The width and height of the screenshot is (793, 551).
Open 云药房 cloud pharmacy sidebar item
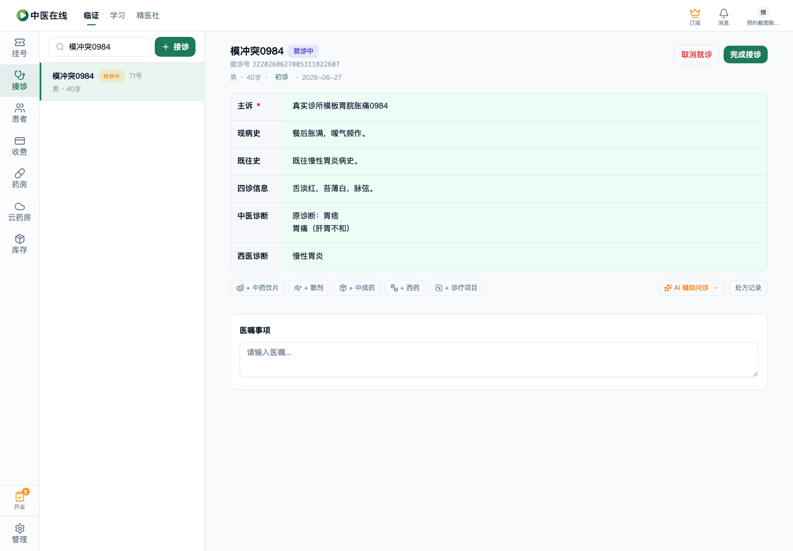[20, 212]
